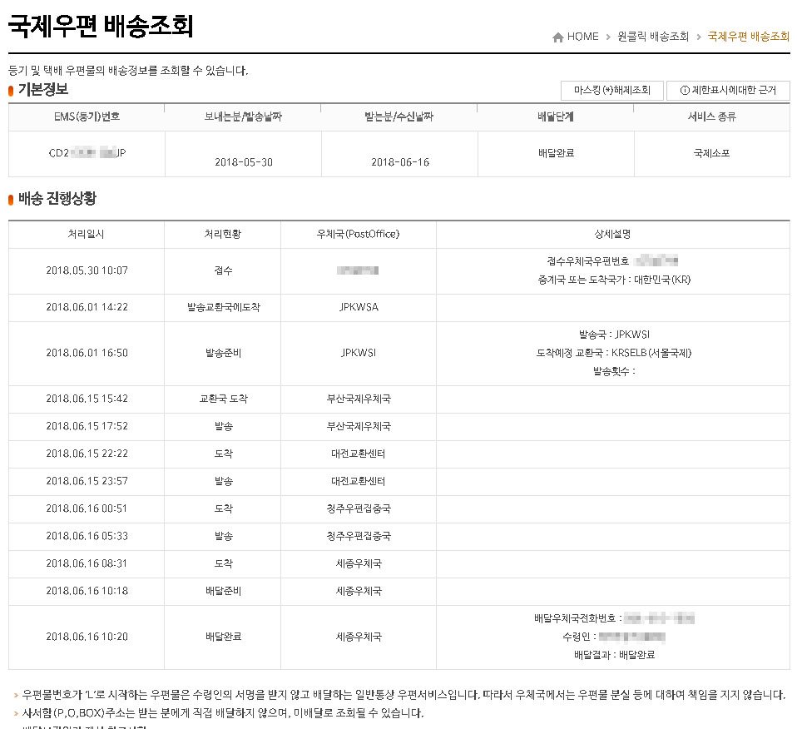Click the info icon on 제한표시에대한 근거
The height and width of the screenshot is (729, 797).
click(685, 91)
